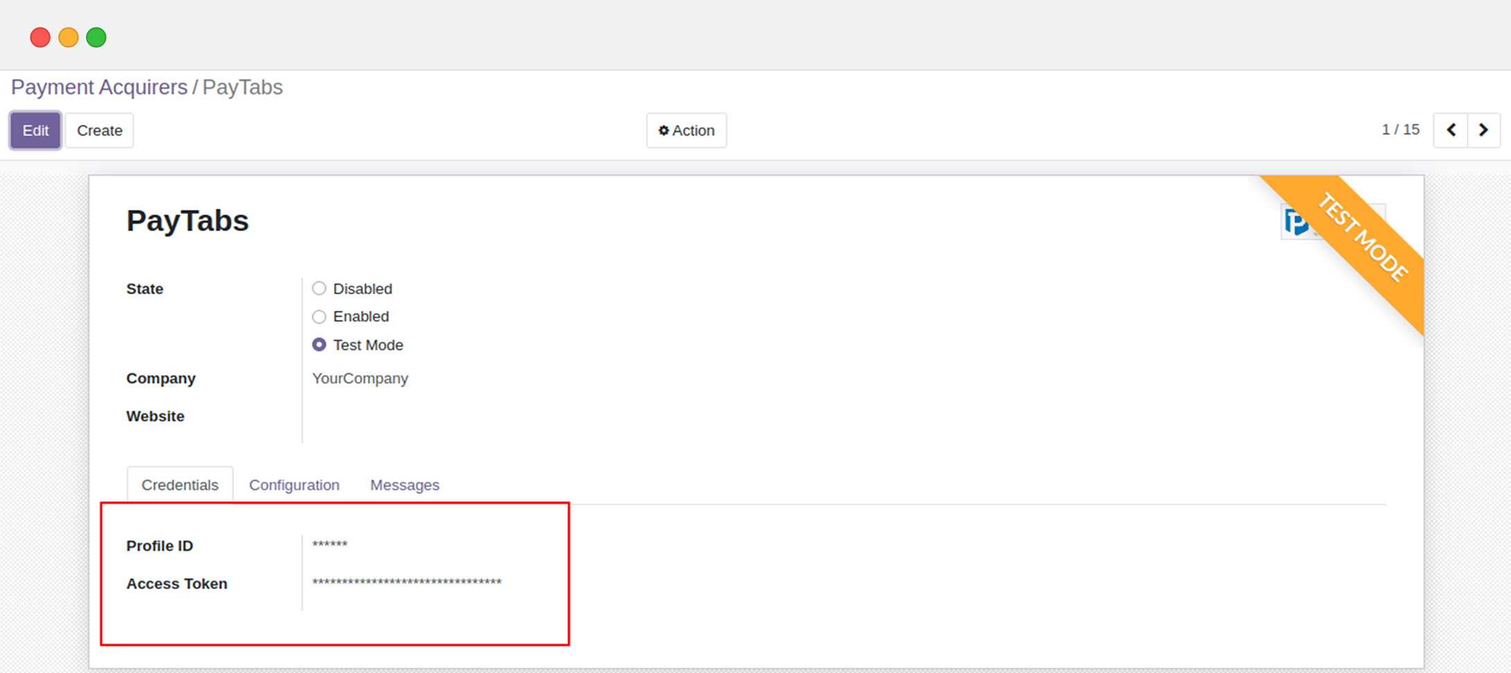This screenshot has height=673, width=1511.
Task: Navigate to Payment Acquirers breadcrumb
Action: [x=99, y=87]
